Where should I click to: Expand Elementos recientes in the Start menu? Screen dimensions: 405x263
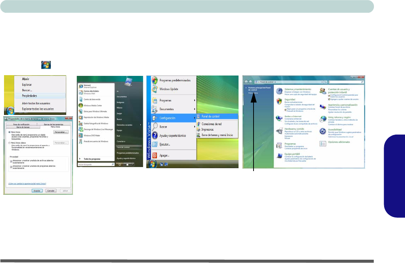pos(129,125)
